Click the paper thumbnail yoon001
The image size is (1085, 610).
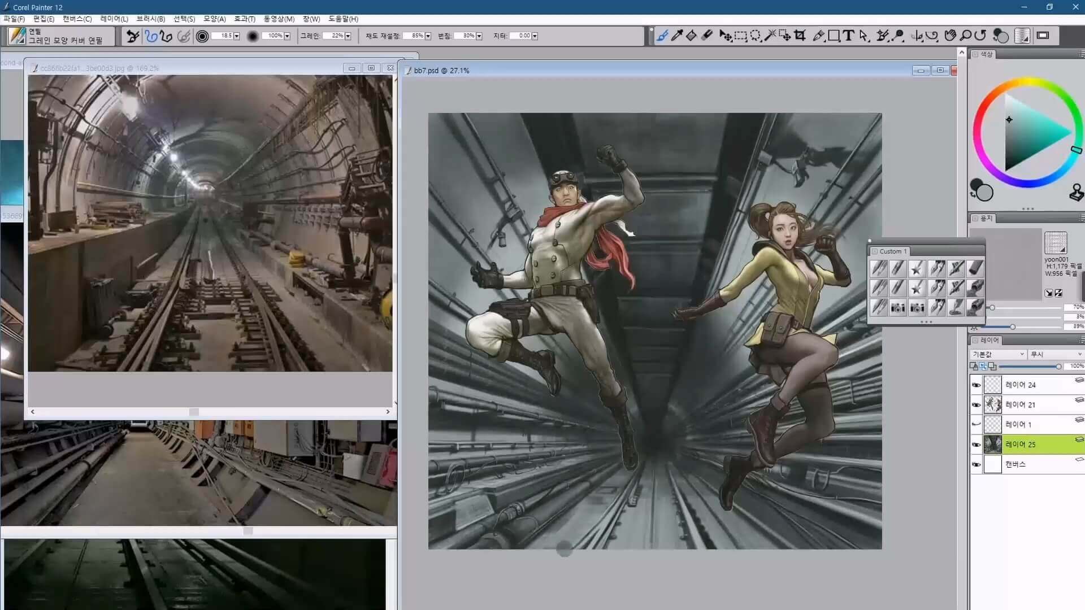click(1055, 243)
